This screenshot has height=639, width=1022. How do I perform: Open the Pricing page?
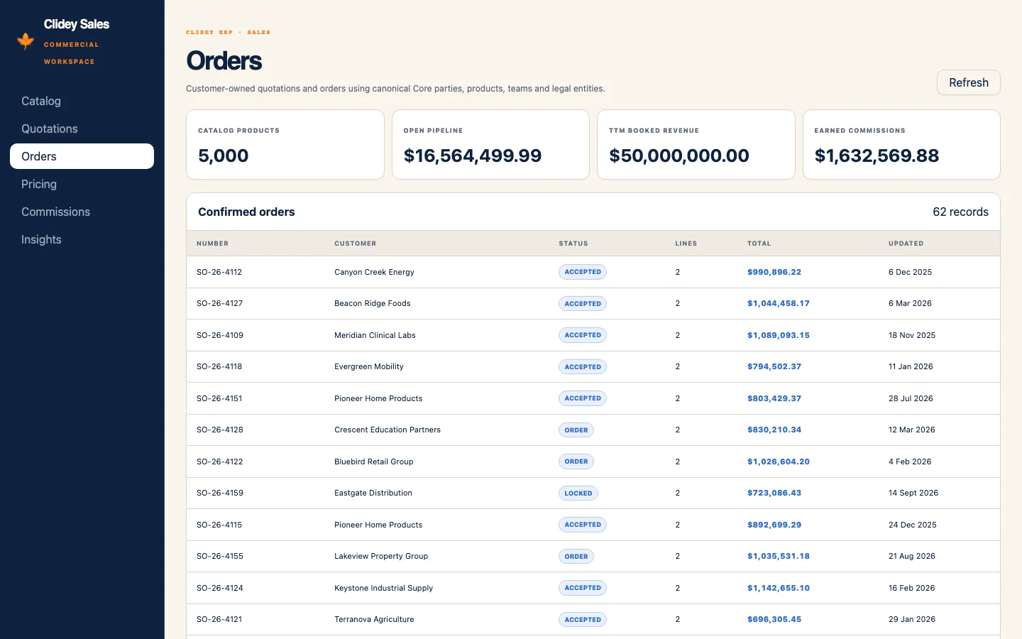click(82, 184)
